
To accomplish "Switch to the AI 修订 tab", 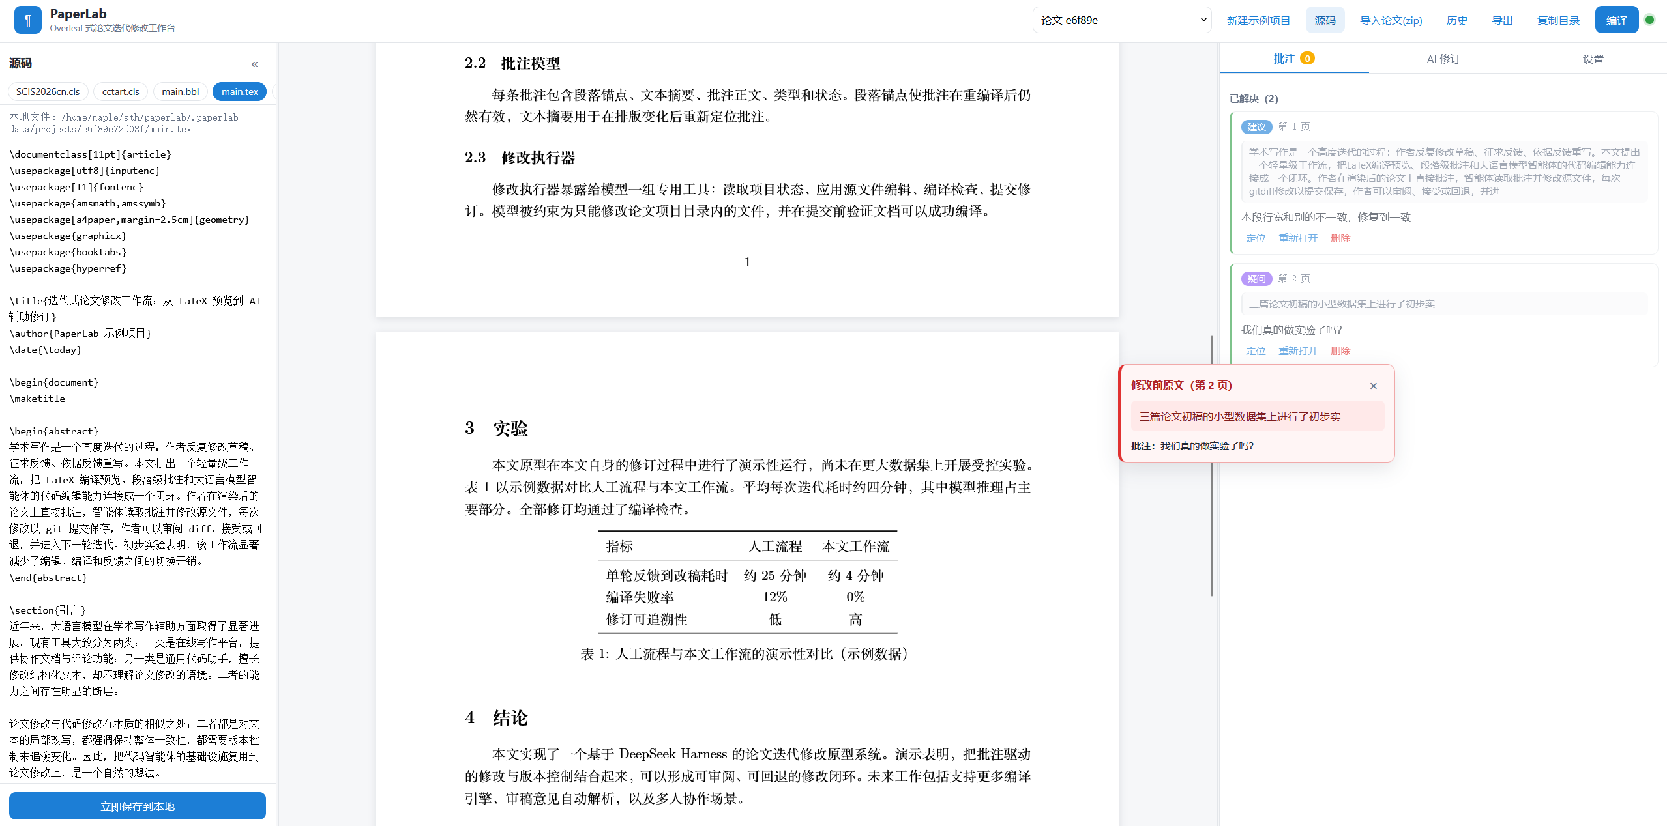I will (x=1443, y=59).
